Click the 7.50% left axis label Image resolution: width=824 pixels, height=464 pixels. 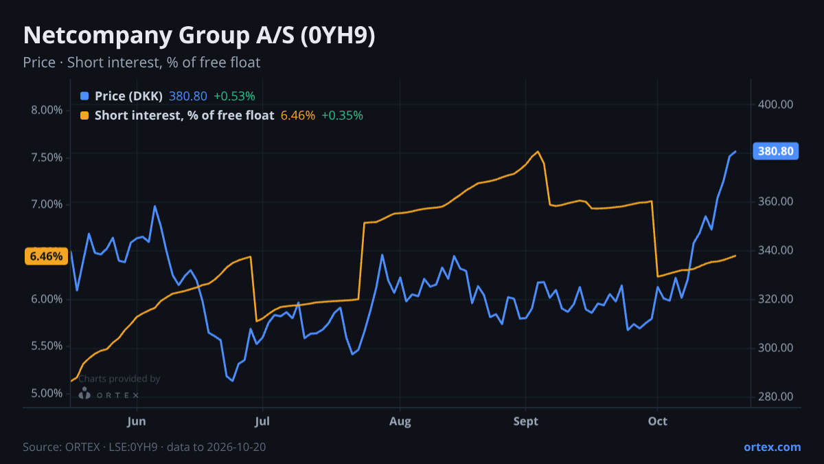point(47,157)
